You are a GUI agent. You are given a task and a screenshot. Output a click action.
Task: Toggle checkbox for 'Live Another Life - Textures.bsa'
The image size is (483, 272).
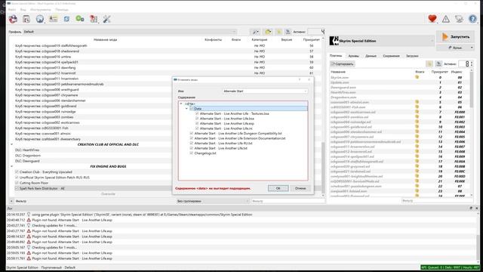[197, 113]
